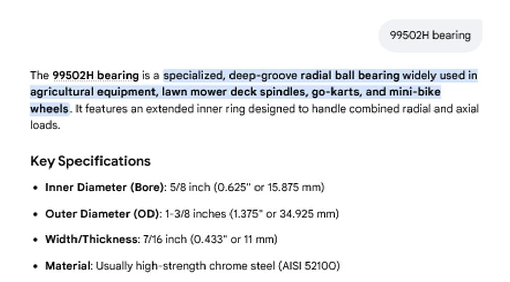Viewport: 510px width, 282px height.
Task: Click the 'Width/Thickness' label
Action: tap(91, 239)
